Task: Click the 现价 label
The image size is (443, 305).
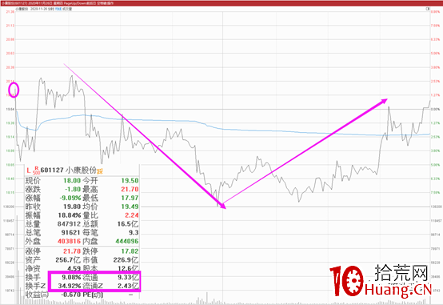Action: click(x=33, y=180)
